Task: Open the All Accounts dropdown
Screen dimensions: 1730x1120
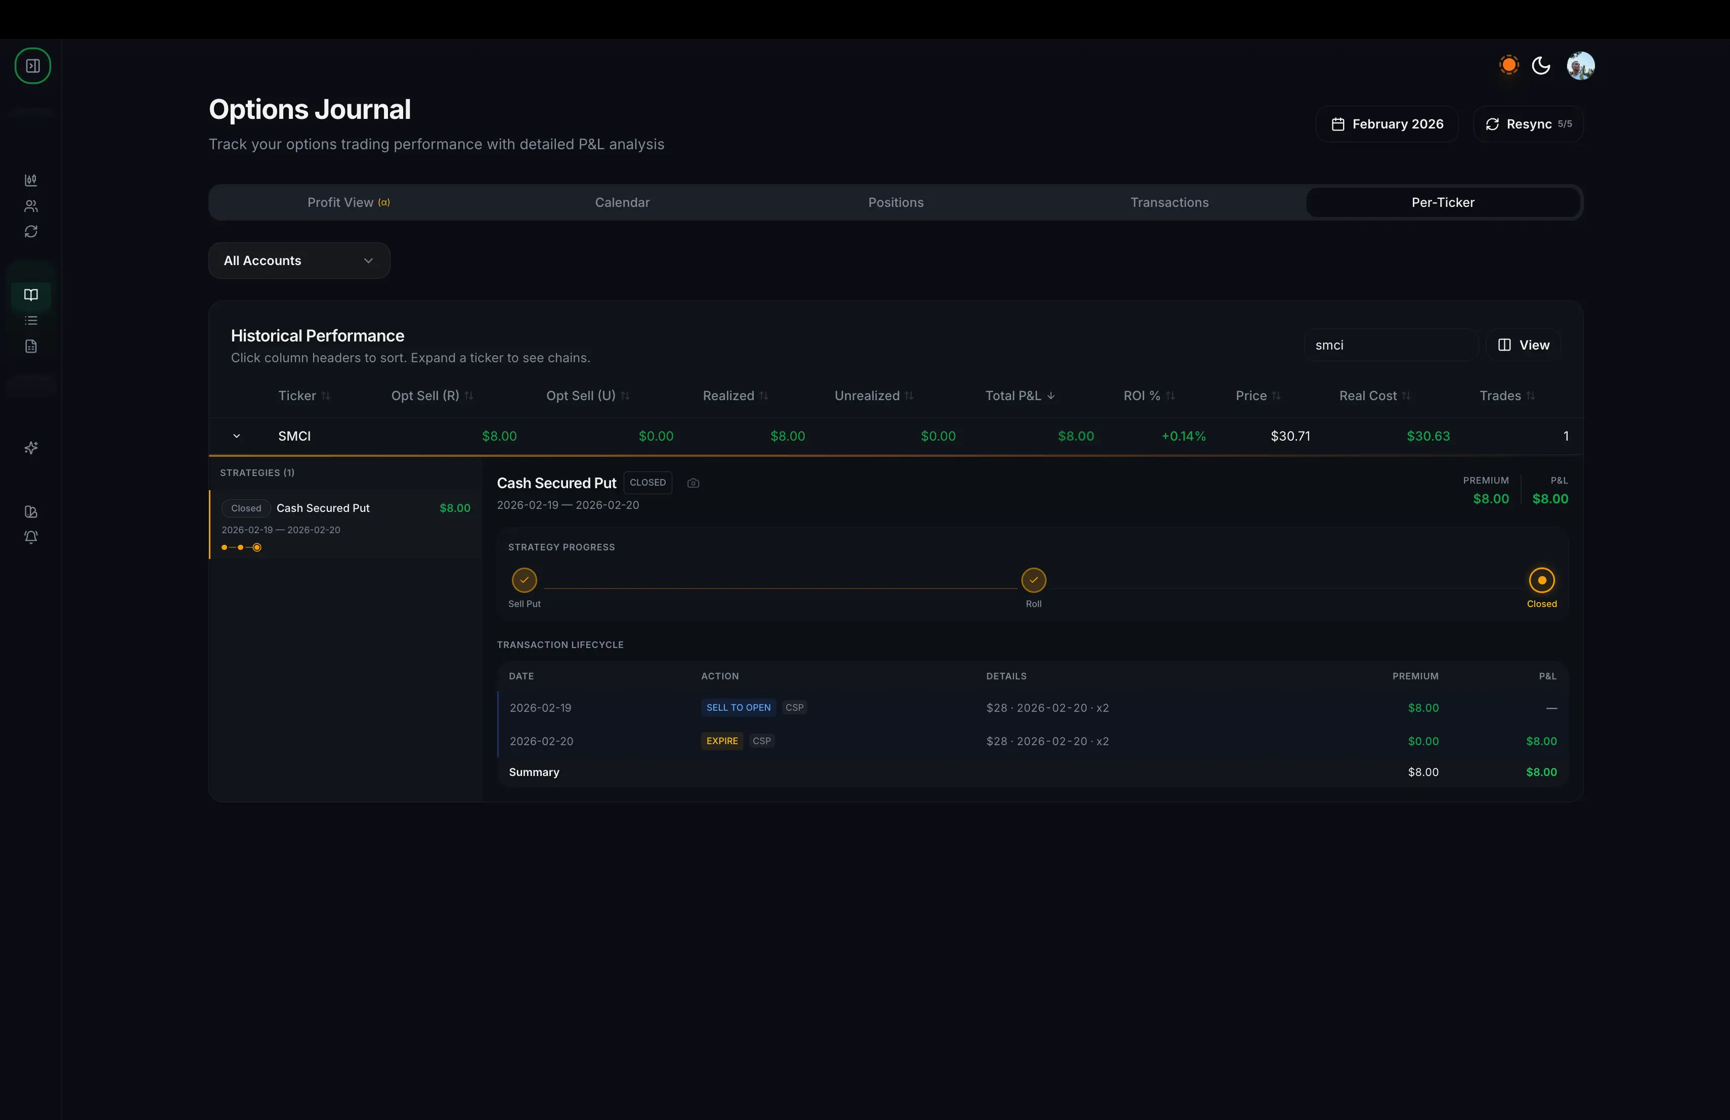Action: tap(299, 261)
